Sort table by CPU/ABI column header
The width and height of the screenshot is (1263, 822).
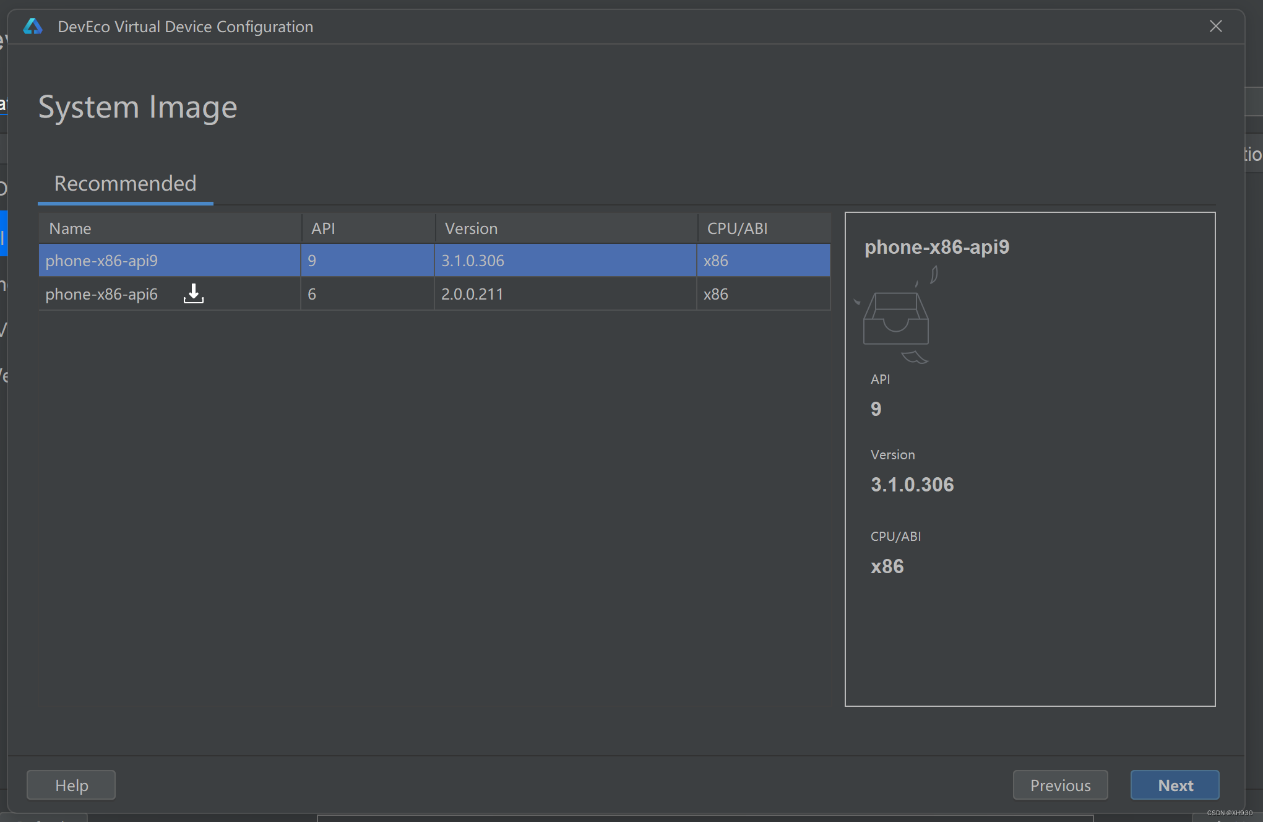pos(737,228)
